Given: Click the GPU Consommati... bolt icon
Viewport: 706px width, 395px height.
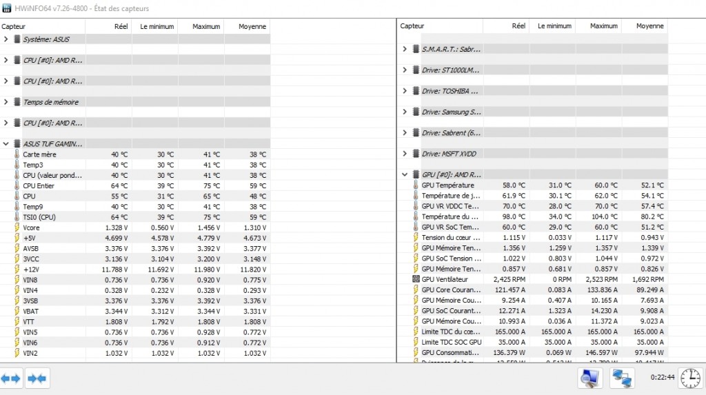Looking at the screenshot, I should coord(416,353).
